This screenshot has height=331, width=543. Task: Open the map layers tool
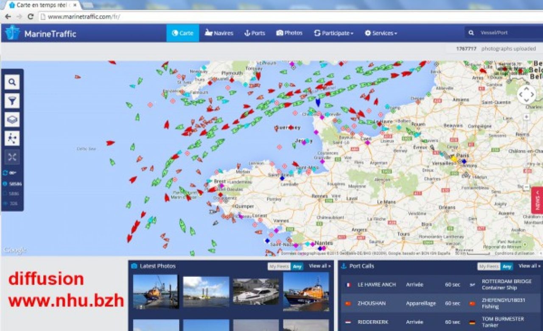click(12, 120)
